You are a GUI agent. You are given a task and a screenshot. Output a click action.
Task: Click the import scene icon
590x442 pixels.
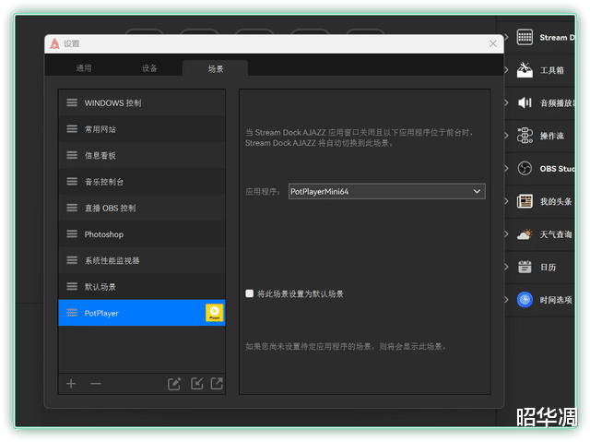tap(196, 384)
